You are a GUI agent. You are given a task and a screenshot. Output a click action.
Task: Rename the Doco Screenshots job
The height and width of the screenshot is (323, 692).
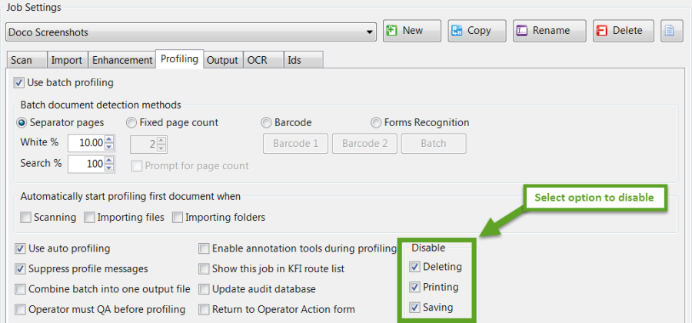[549, 31]
